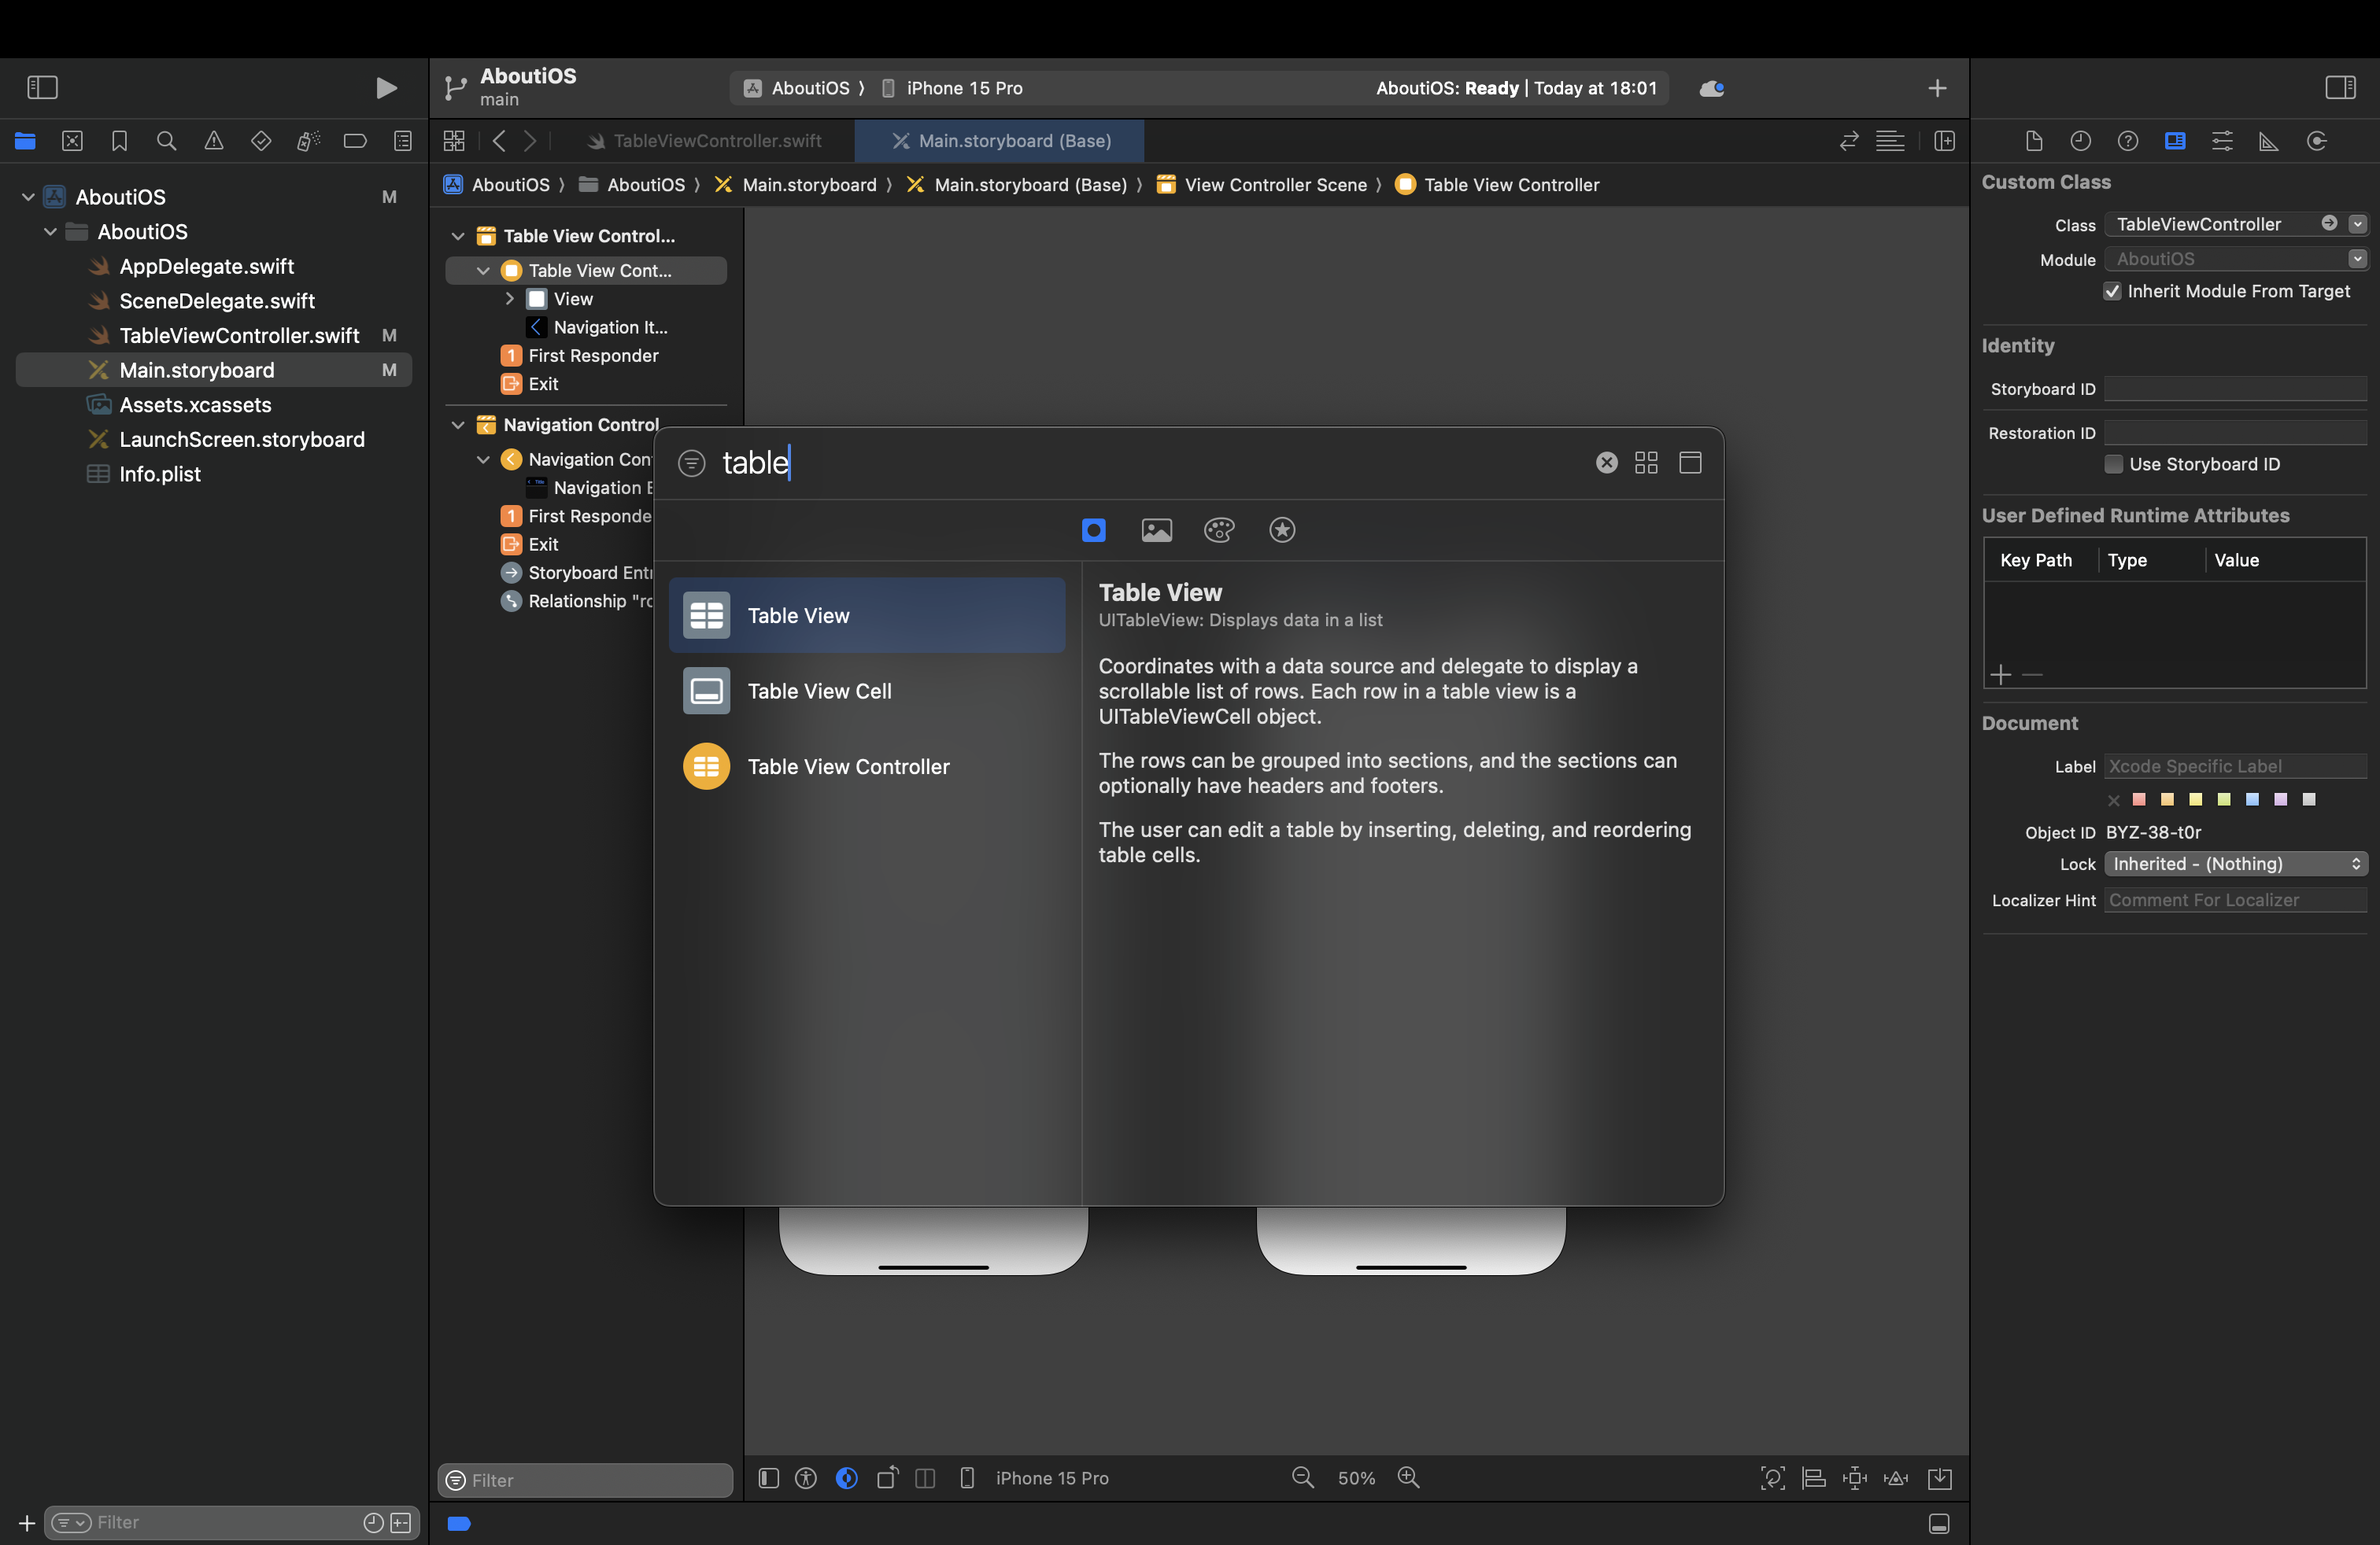Screen dimensions: 2380x1545
Task: Collapse the AboutiOS project root disclosure
Action: [28, 197]
